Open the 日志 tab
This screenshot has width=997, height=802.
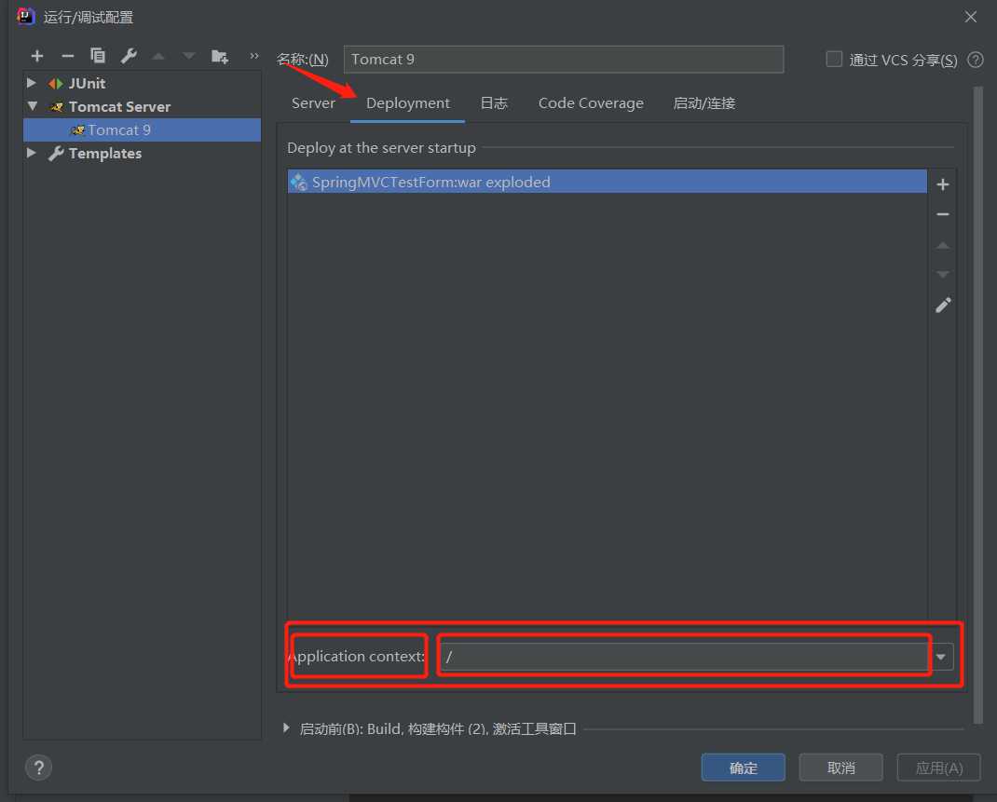(x=494, y=103)
